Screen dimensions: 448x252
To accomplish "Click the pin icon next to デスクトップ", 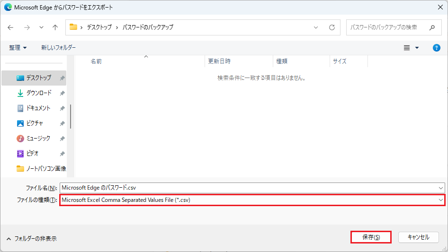I will 62,78.
